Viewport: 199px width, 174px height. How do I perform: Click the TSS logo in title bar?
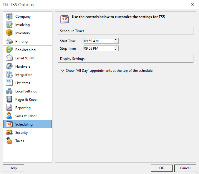6,5
